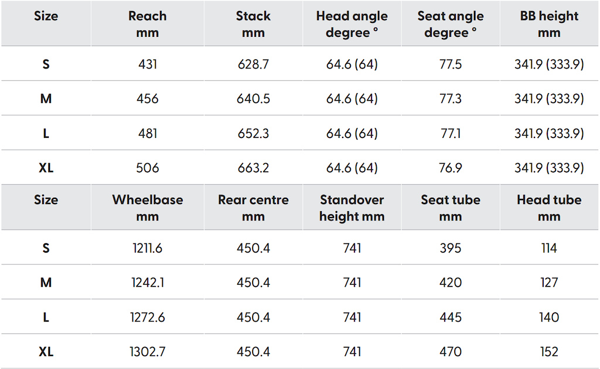Click the seat angle value 77.1
The width and height of the screenshot is (600, 369).
click(x=451, y=133)
